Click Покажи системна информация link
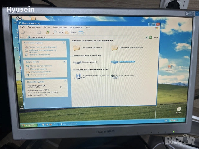 [43, 47]
